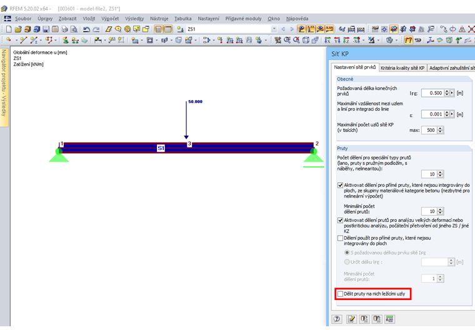Select member label S1 on the beam

(161, 148)
